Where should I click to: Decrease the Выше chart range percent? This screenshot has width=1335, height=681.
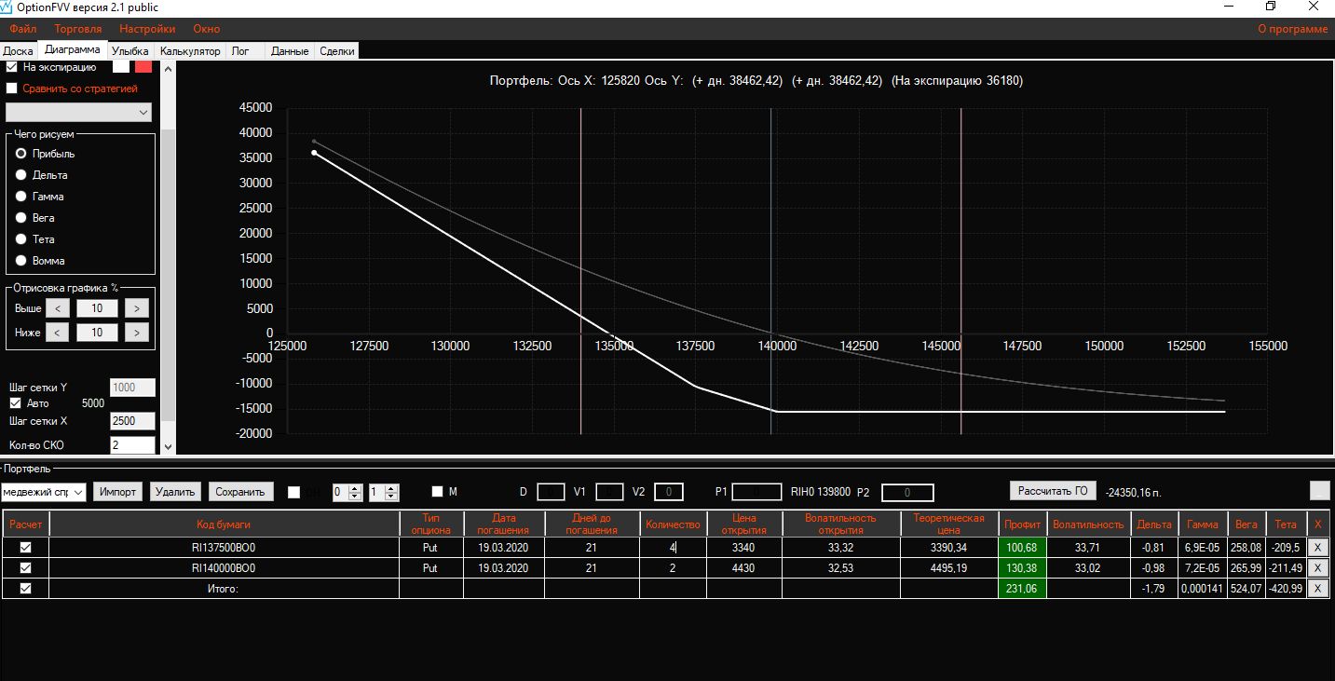(57, 308)
